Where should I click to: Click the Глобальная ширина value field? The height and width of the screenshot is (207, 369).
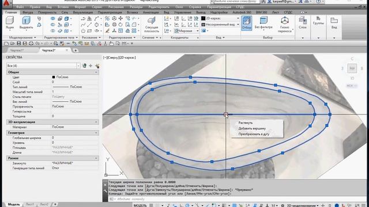74,137
